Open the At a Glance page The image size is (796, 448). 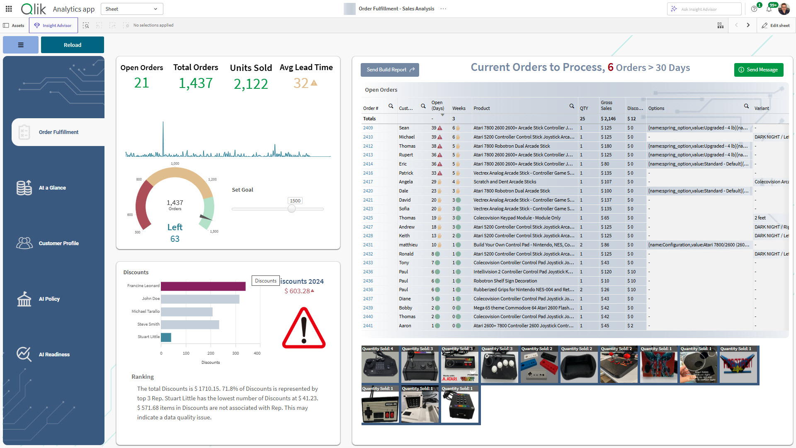pos(52,188)
